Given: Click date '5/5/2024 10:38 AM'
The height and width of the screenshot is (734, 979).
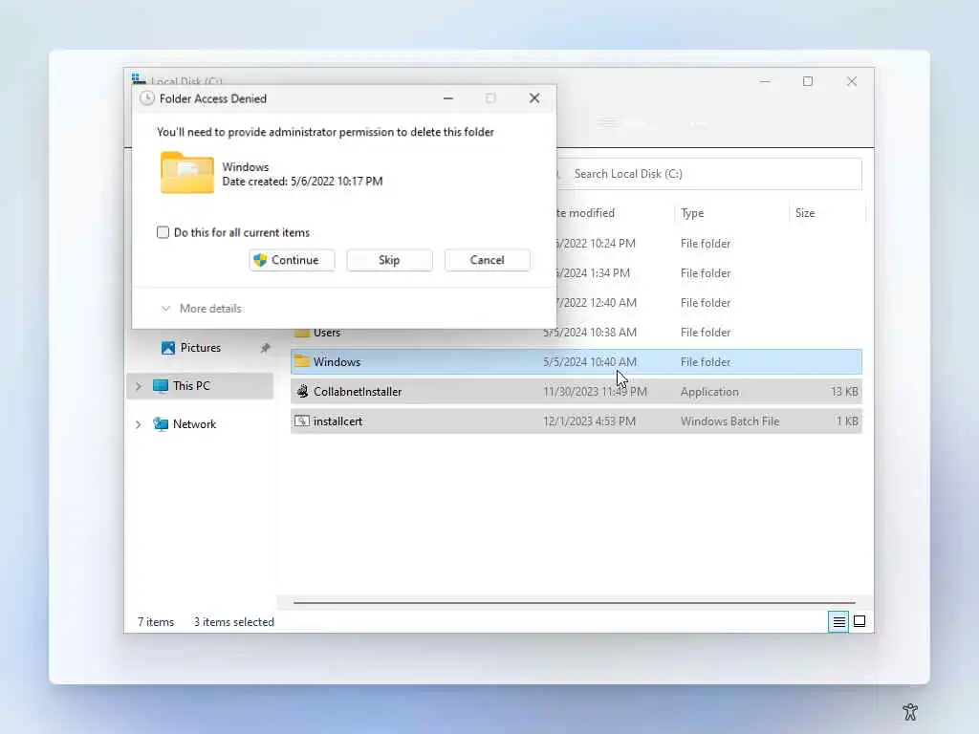Looking at the screenshot, I should tap(590, 333).
